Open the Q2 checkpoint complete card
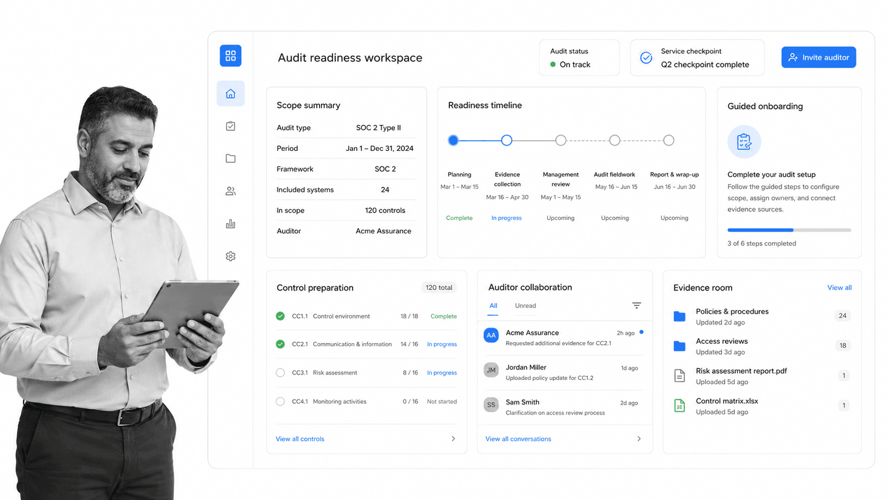 (697, 57)
